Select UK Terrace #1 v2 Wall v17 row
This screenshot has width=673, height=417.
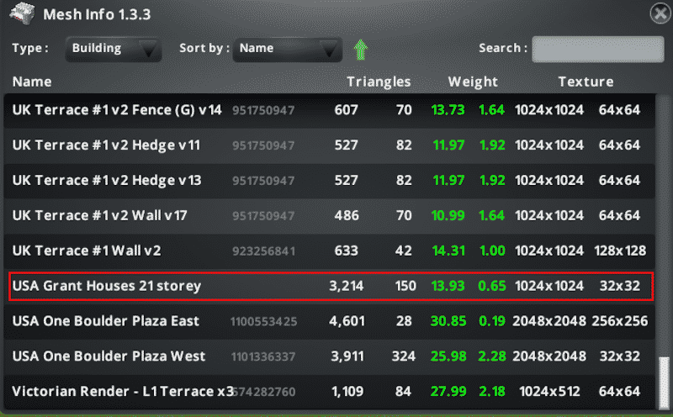99,216
